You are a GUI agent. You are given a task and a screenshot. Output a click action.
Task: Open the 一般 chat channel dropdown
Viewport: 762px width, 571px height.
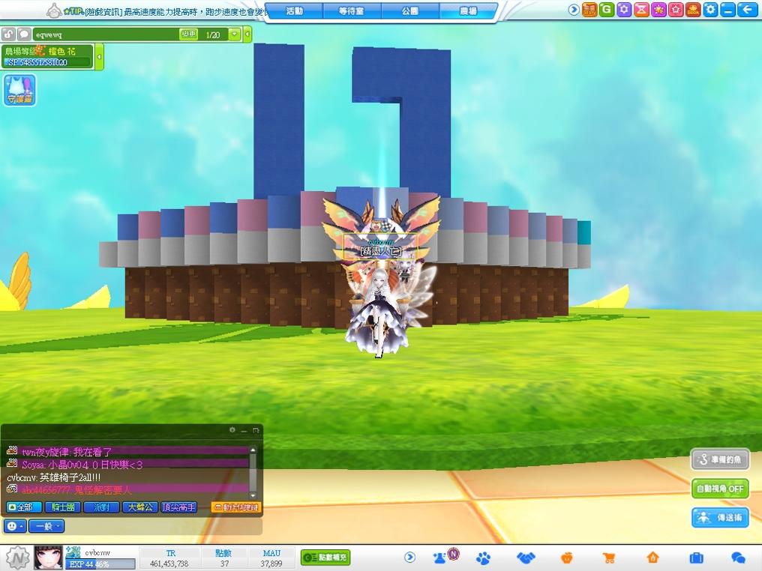(x=46, y=526)
